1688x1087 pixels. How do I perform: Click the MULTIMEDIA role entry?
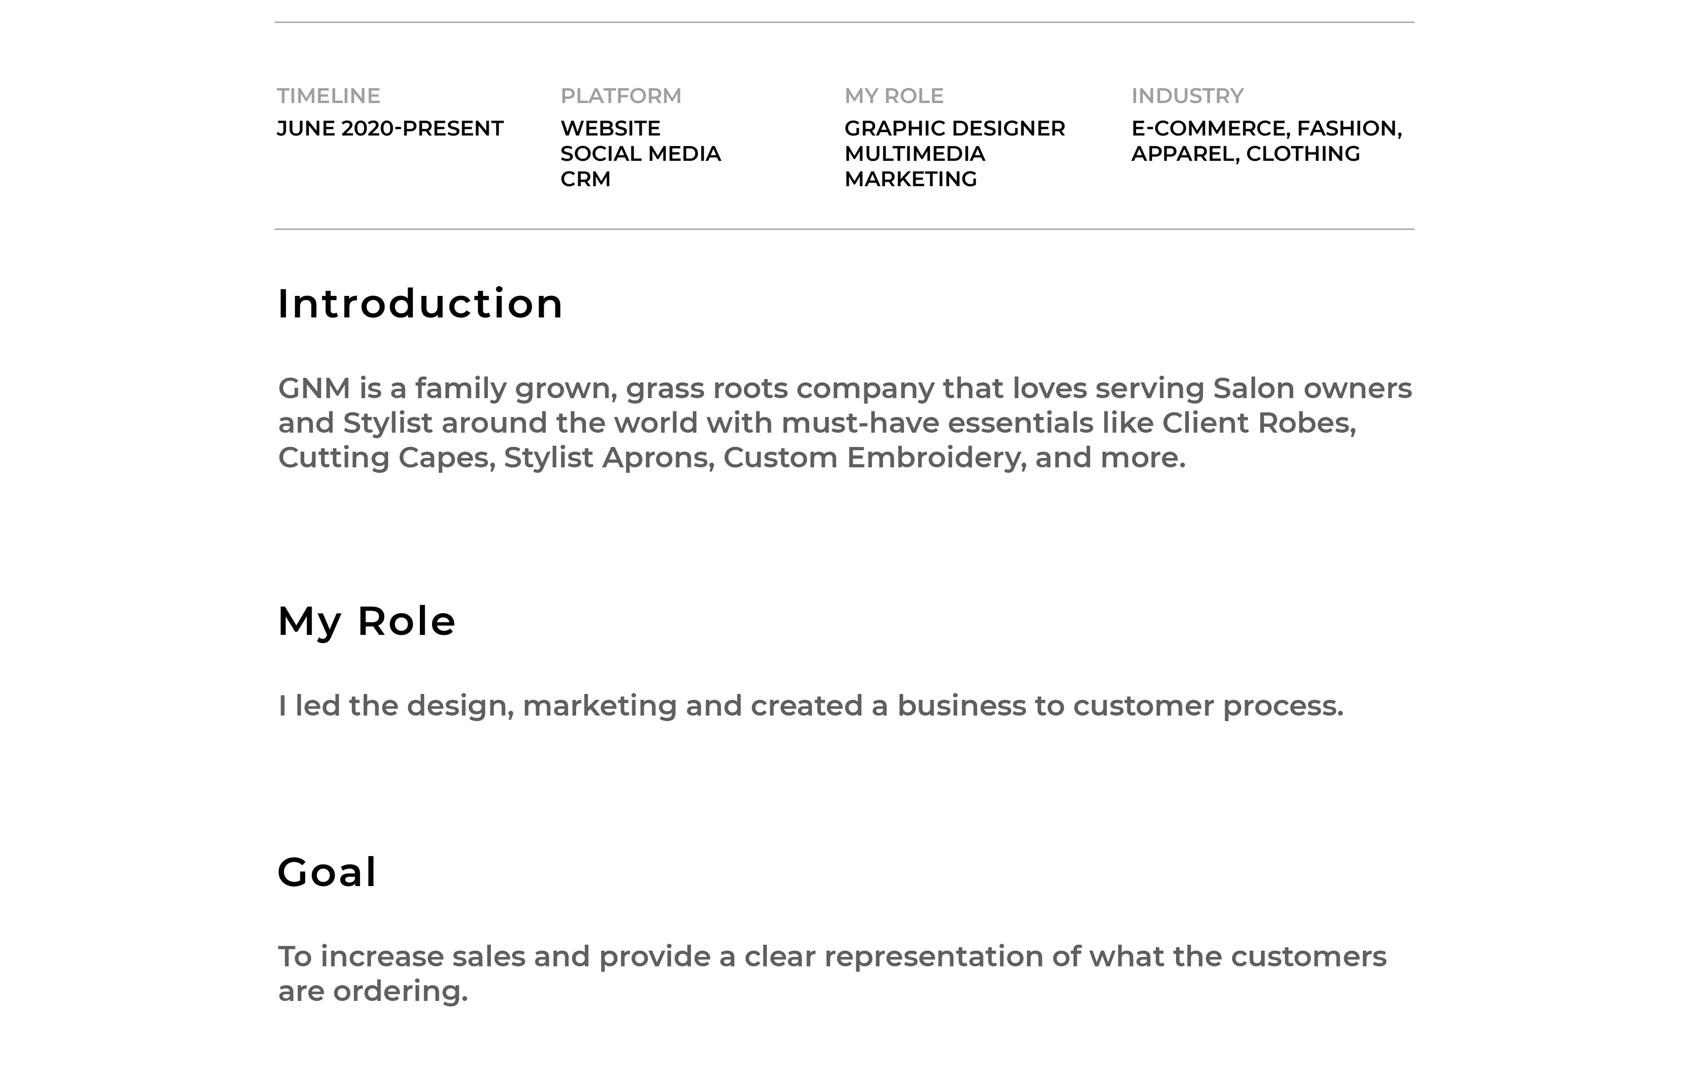914,154
